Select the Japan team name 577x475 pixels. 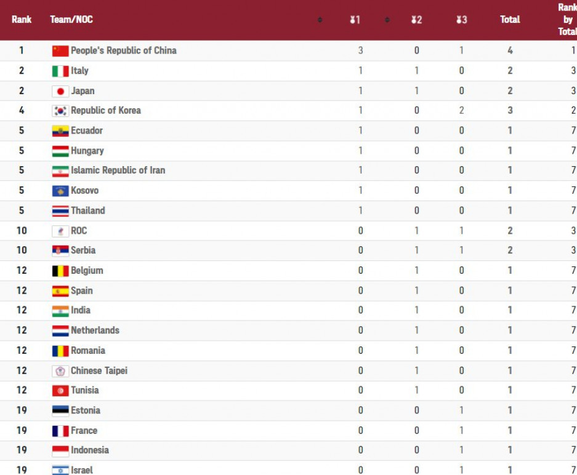pyautogui.click(x=83, y=91)
